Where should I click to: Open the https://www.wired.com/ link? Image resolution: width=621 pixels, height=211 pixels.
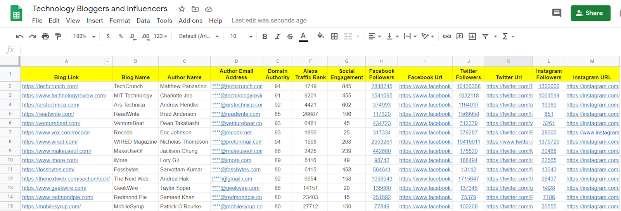50,142
